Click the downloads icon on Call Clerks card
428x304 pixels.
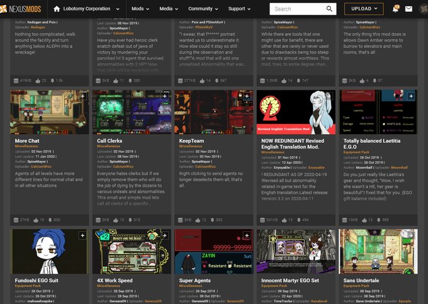[130, 220]
